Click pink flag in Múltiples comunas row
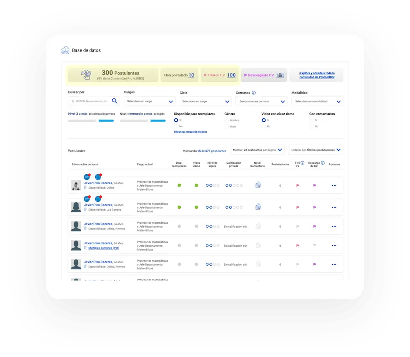Image resolution: width=410 pixels, height=357 pixels. [x=297, y=245]
